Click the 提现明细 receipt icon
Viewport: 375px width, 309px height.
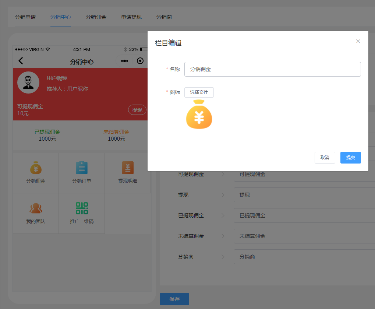(x=128, y=168)
